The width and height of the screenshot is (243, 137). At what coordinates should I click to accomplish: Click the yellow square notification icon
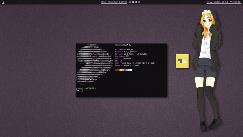pyautogui.click(x=182, y=61)
